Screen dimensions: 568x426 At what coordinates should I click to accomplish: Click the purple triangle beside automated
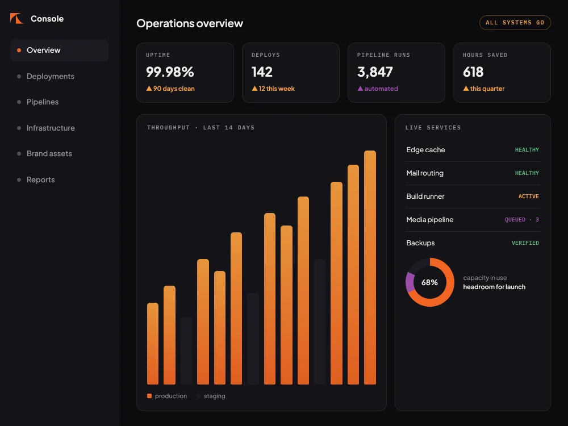pyautogui.click(x=360, y=89)
